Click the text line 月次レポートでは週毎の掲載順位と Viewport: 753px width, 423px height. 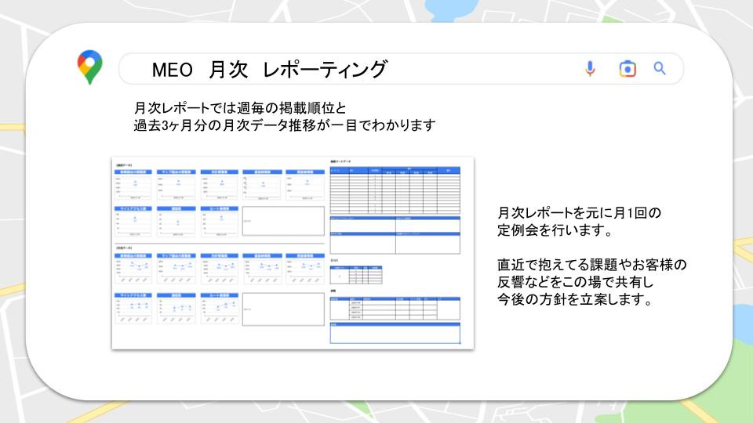pyautogui.click(x=240, y=107)
